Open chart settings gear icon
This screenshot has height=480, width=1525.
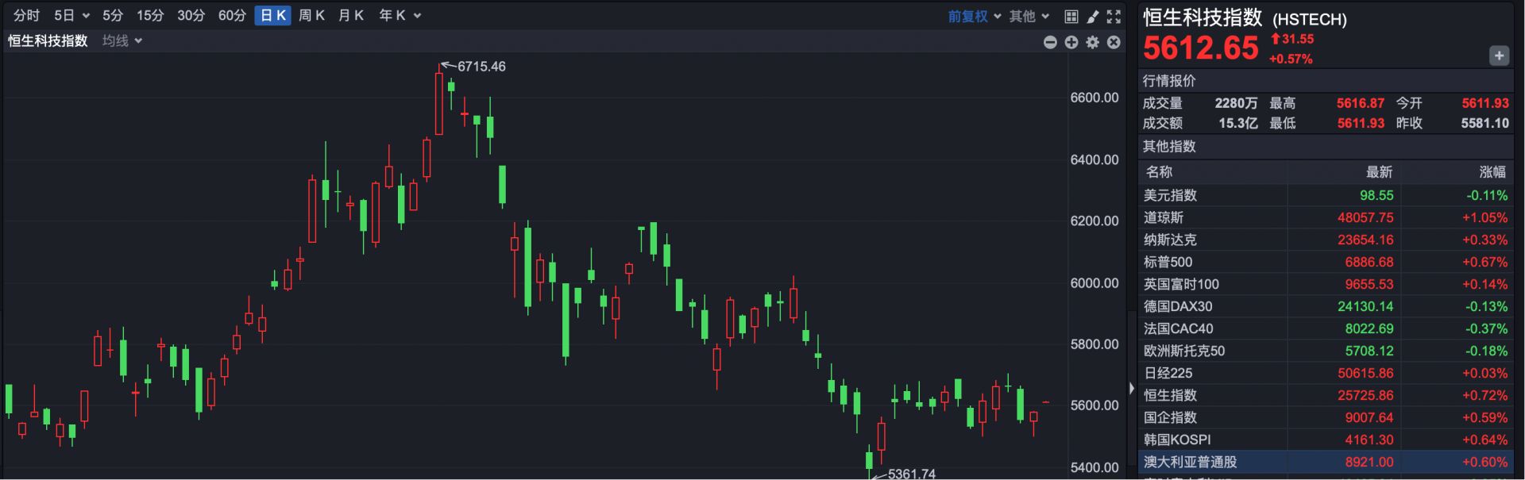1093,42
